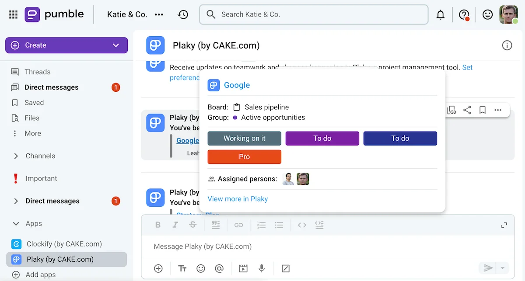Open the notifications bell
Viewport: 525px width, 281px height.
tap(441, 14)
